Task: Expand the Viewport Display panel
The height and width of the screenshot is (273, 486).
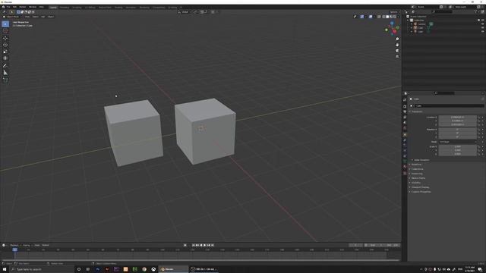Action: 420,187
